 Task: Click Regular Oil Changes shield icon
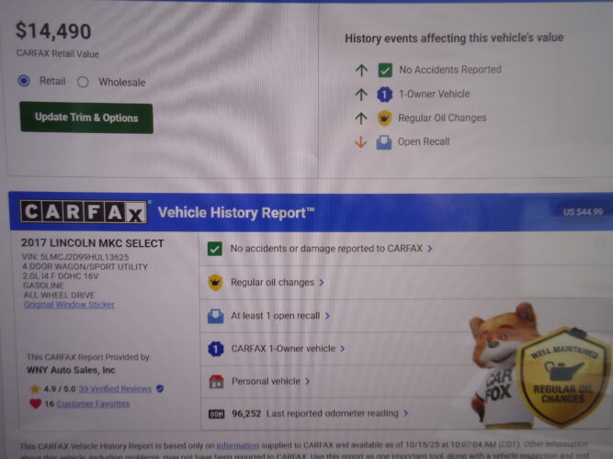coord(384,118)
